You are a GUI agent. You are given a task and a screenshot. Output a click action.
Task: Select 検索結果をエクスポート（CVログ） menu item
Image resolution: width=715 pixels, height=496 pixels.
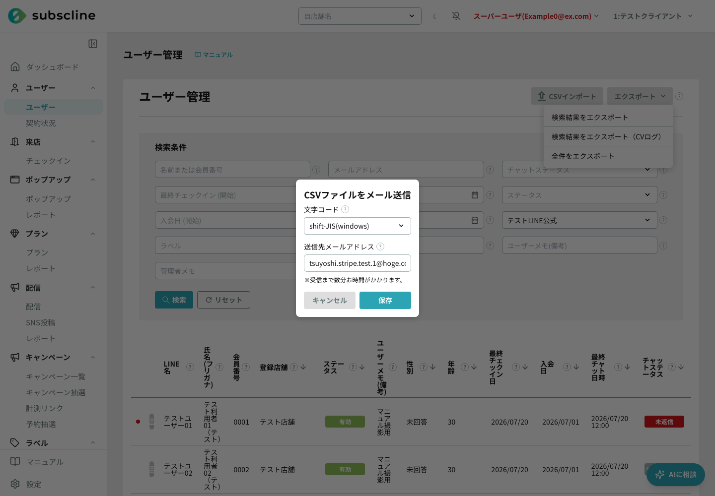pyautogui.click(x=608, y=136)
